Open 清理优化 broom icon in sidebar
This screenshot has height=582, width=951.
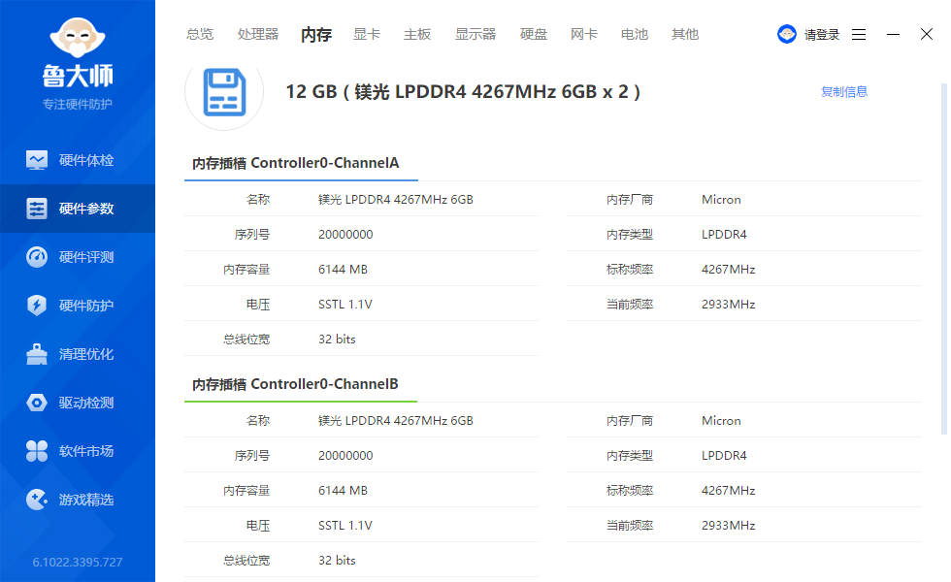click(37, 354)
